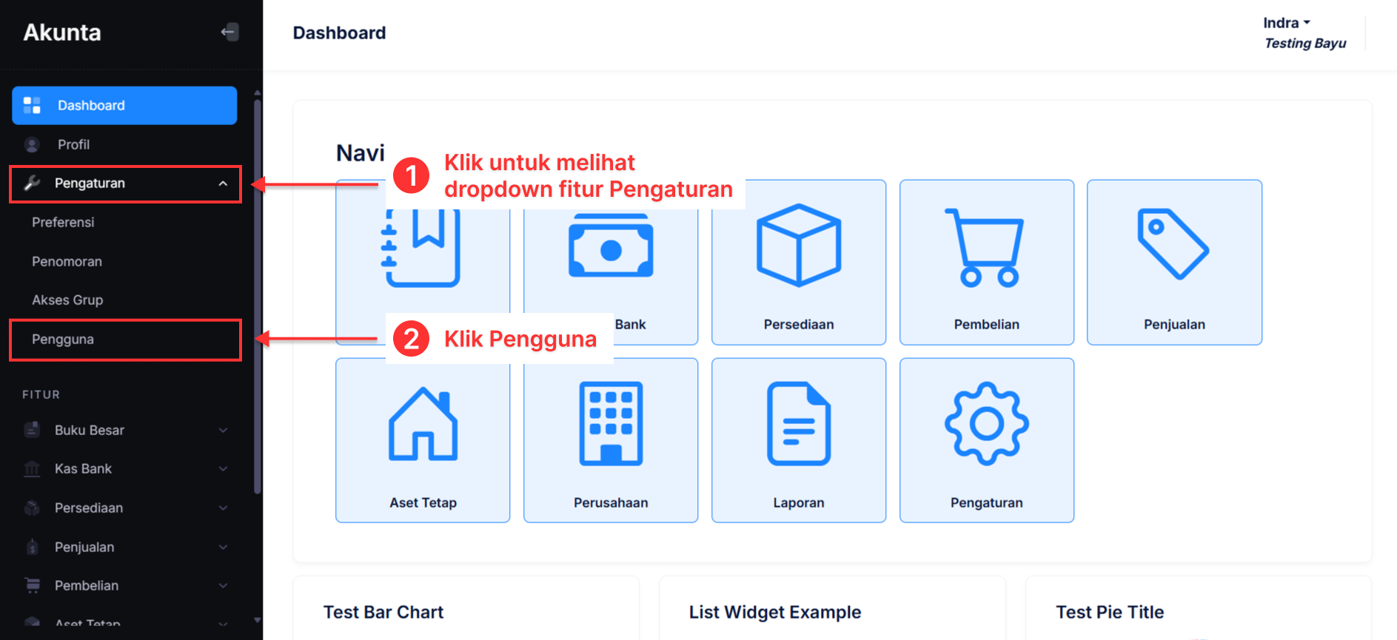Open the Pembelian shopping cart tile
Image resolution: width=1397 pixels, height=640 pixels.
986,262
